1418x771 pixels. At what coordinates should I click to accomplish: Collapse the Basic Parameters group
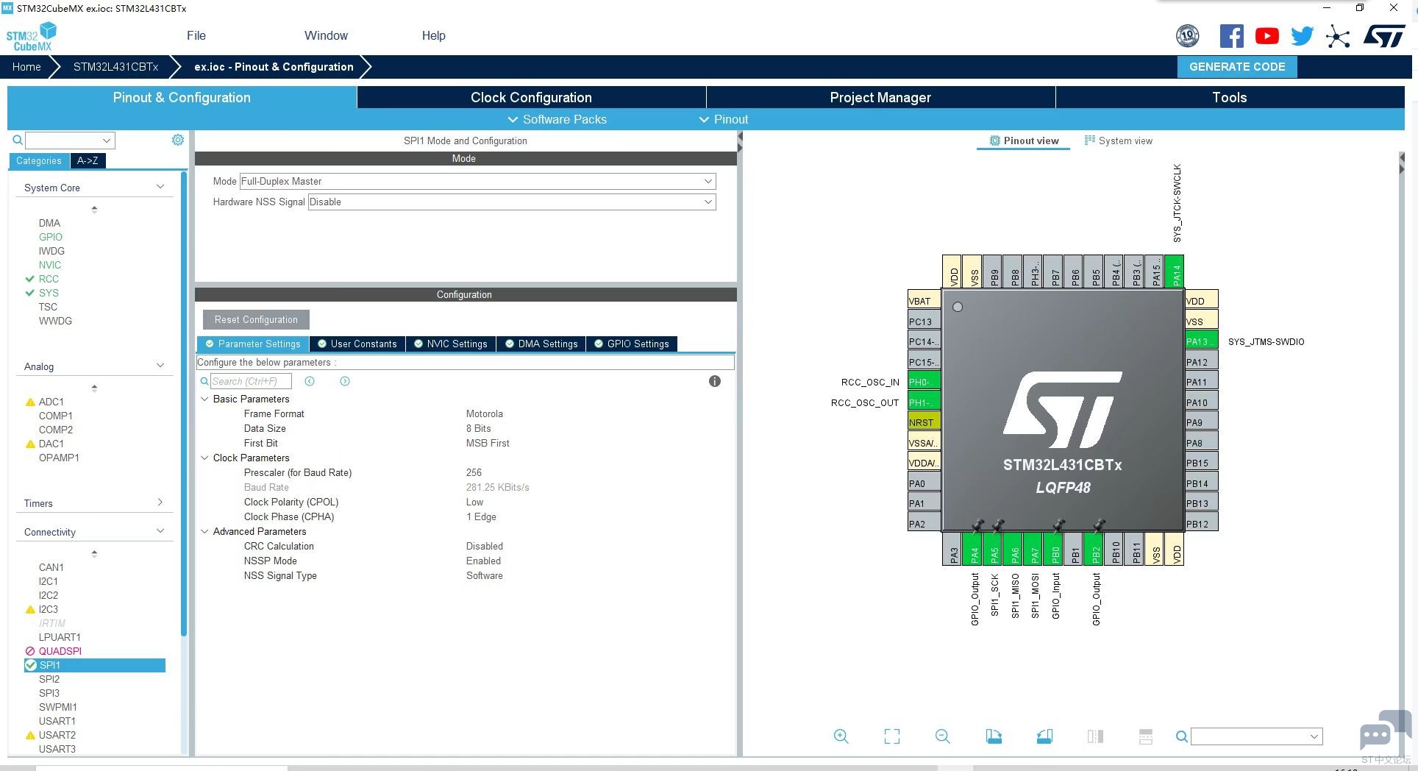point(204,399)
